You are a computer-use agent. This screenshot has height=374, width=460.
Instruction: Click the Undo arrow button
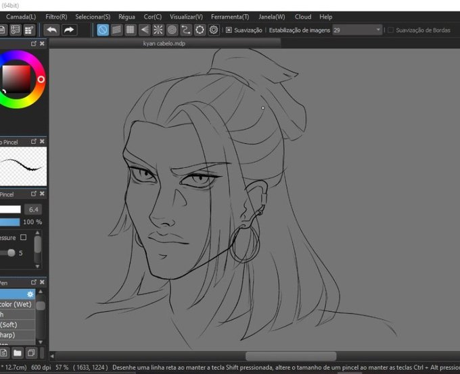[52, 30]
